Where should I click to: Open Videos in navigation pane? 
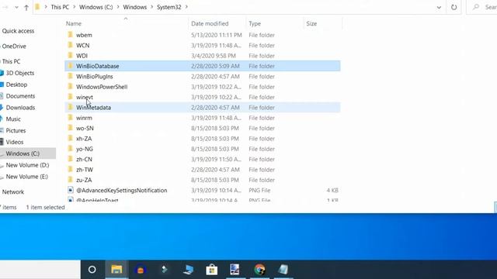click(x=15, y=142)
